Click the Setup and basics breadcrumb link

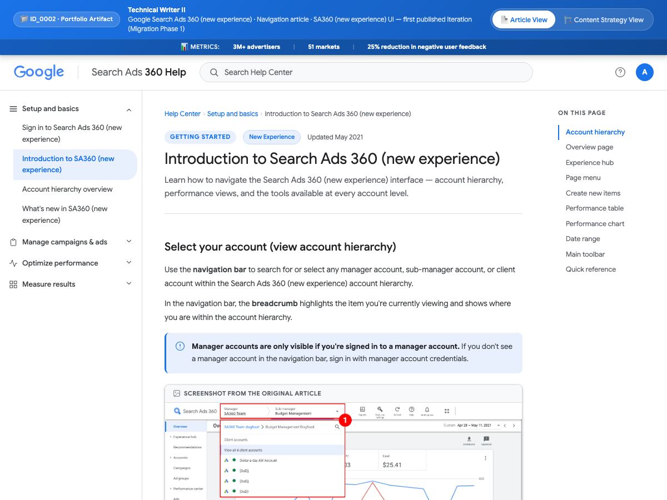(232, 114)
